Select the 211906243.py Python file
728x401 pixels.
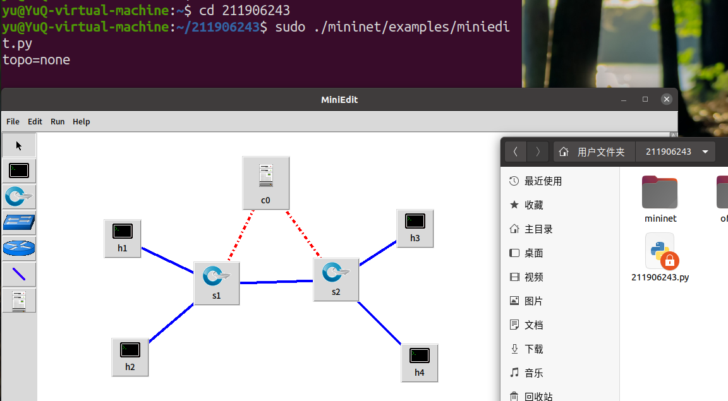[x=660, y=258]
